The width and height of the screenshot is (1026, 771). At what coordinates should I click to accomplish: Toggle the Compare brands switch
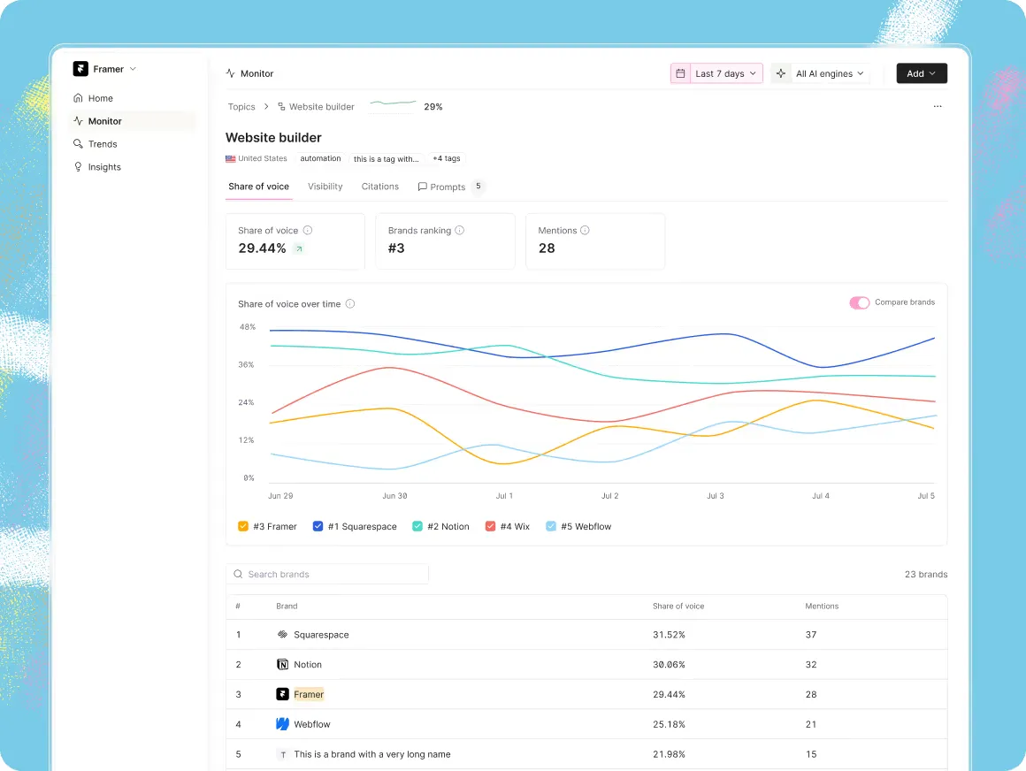[859, 302]
